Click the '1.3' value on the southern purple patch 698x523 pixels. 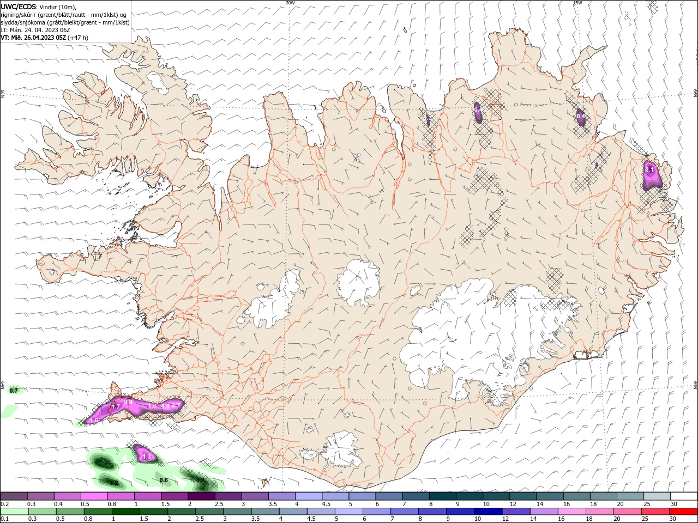click(146, 457)
